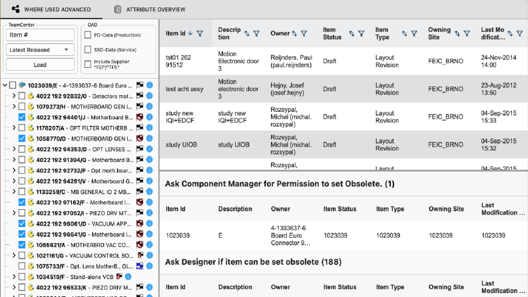
Task: Click red flag icon on 1021161/G row
Action: pos(140,255)
